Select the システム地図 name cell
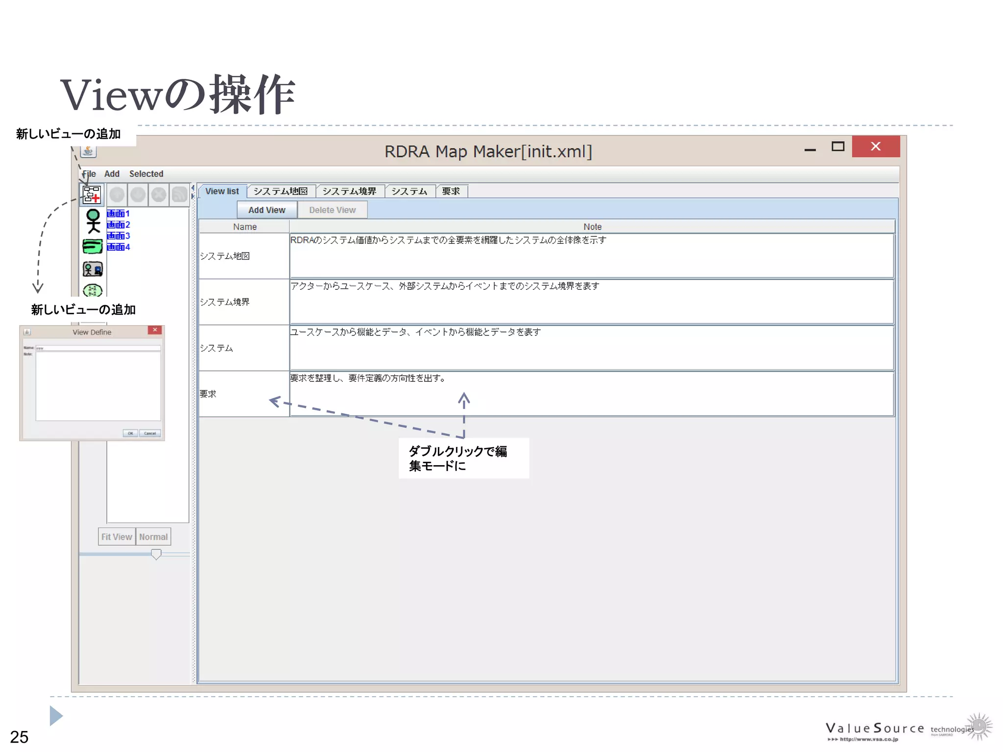Image resolution: width=1003 pixels, height=752 pixels. point(244,256)
